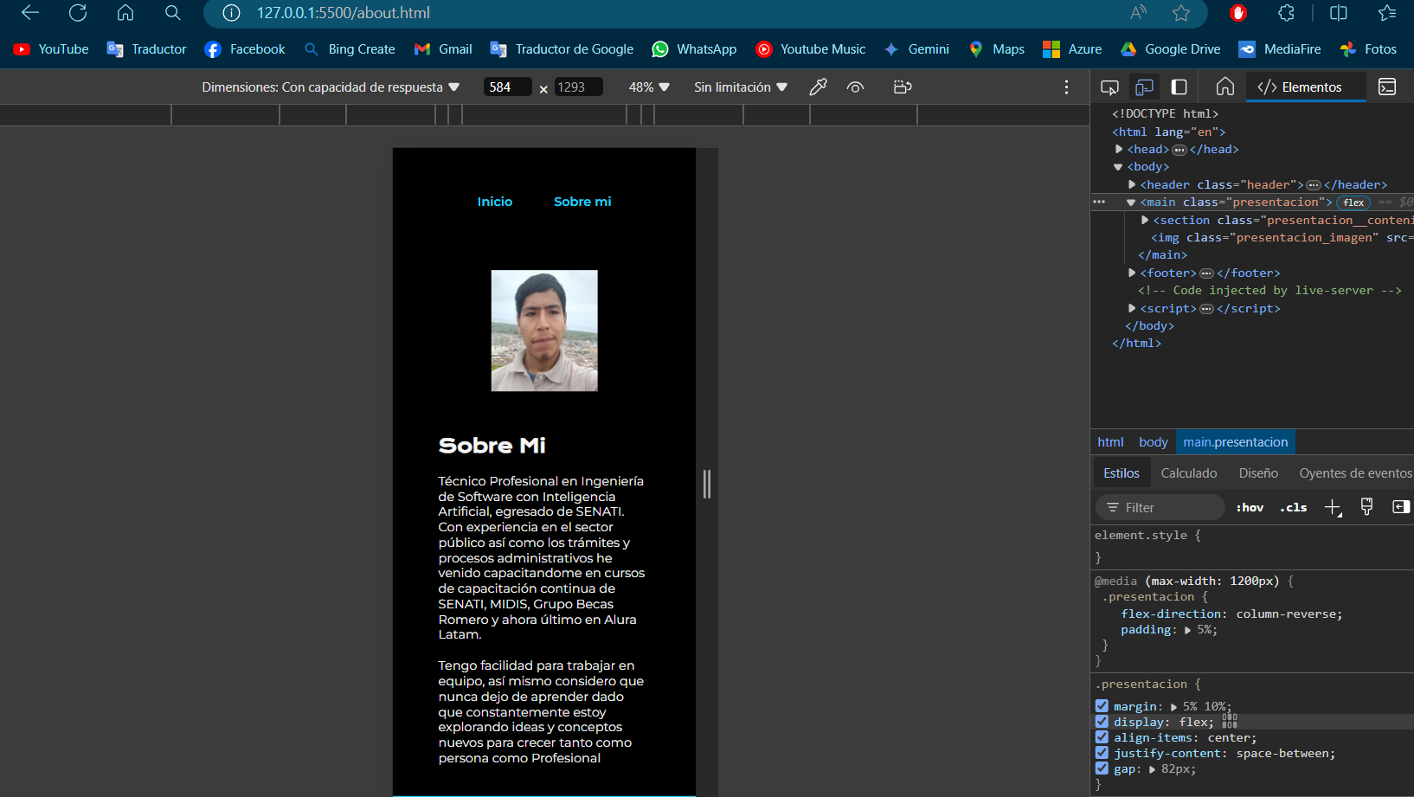Click the flex badge on main element
1414x797 pixels.
(x=1353, y=202)
